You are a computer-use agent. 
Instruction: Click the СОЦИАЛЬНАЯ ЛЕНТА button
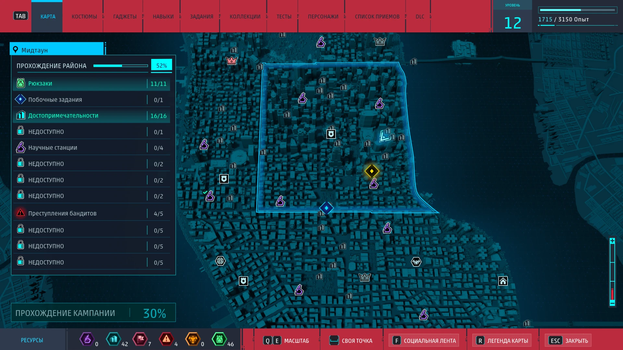coord(424,341)
